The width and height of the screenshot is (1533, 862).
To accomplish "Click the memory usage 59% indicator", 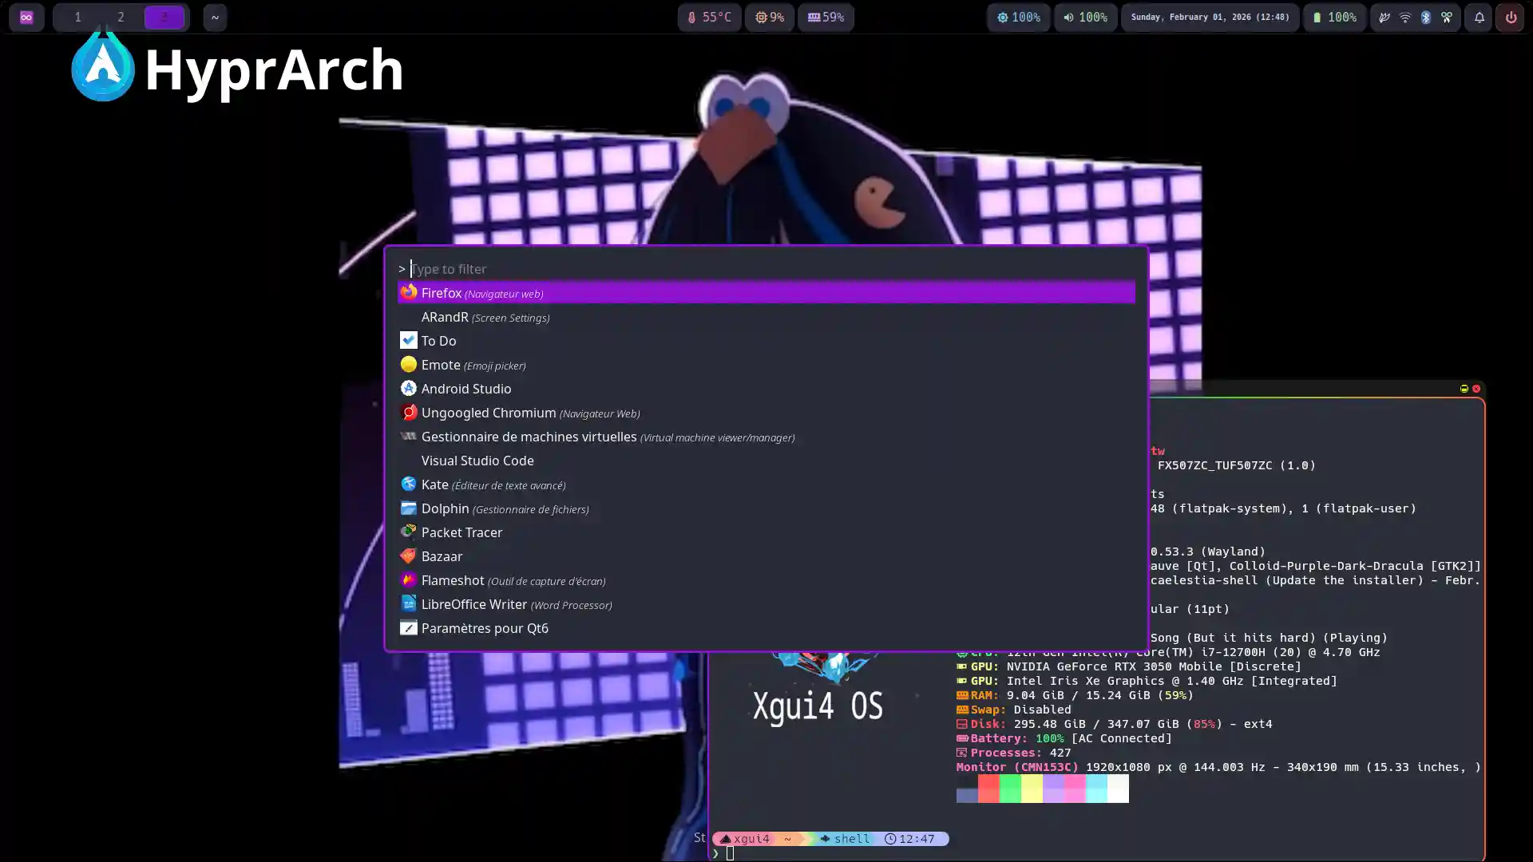I will 826,17.
